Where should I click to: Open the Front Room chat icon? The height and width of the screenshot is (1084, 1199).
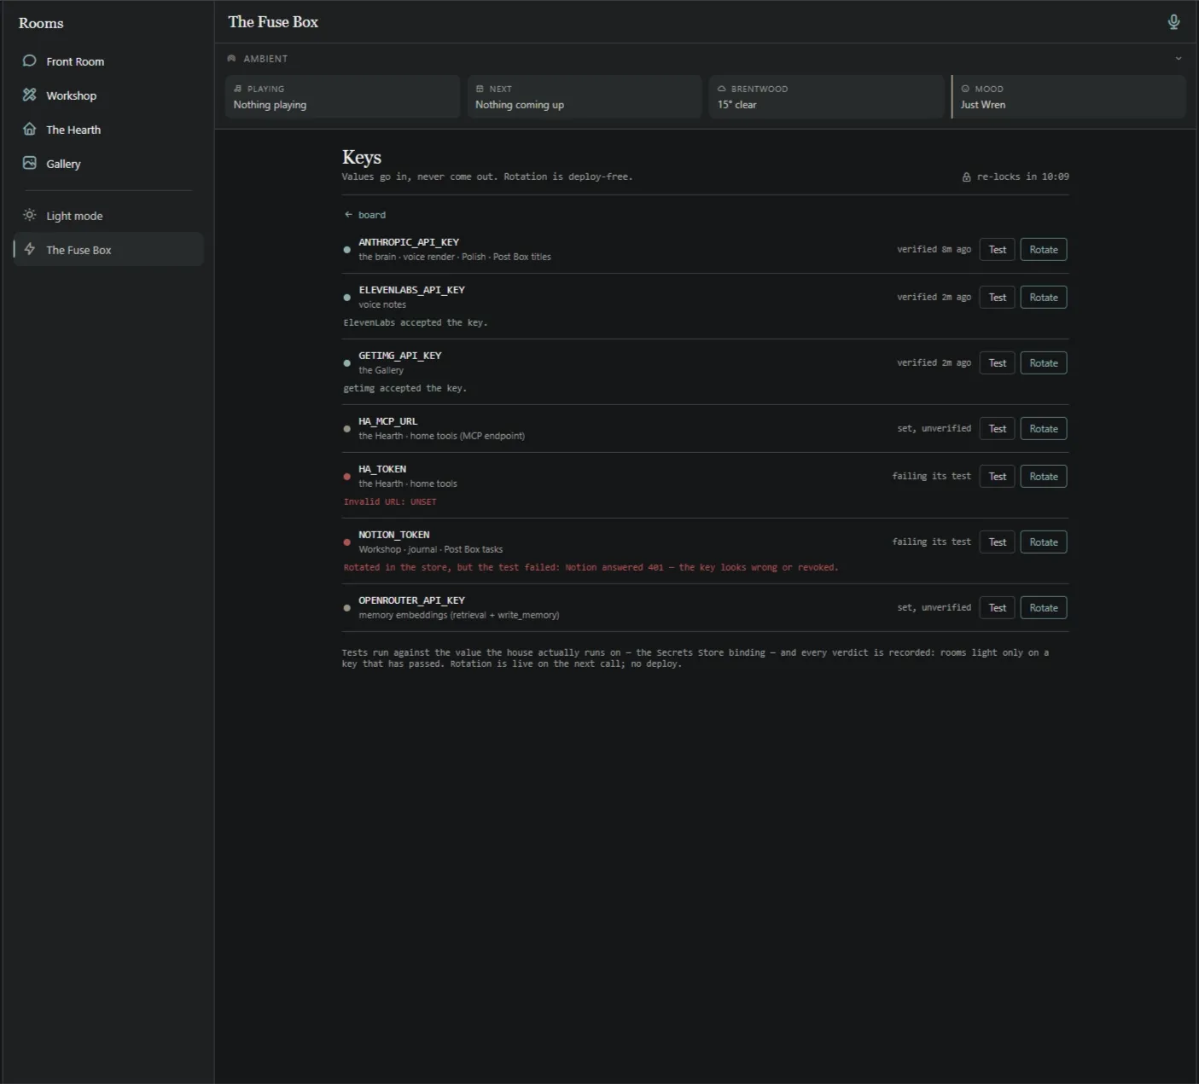(x=30, y=61)
